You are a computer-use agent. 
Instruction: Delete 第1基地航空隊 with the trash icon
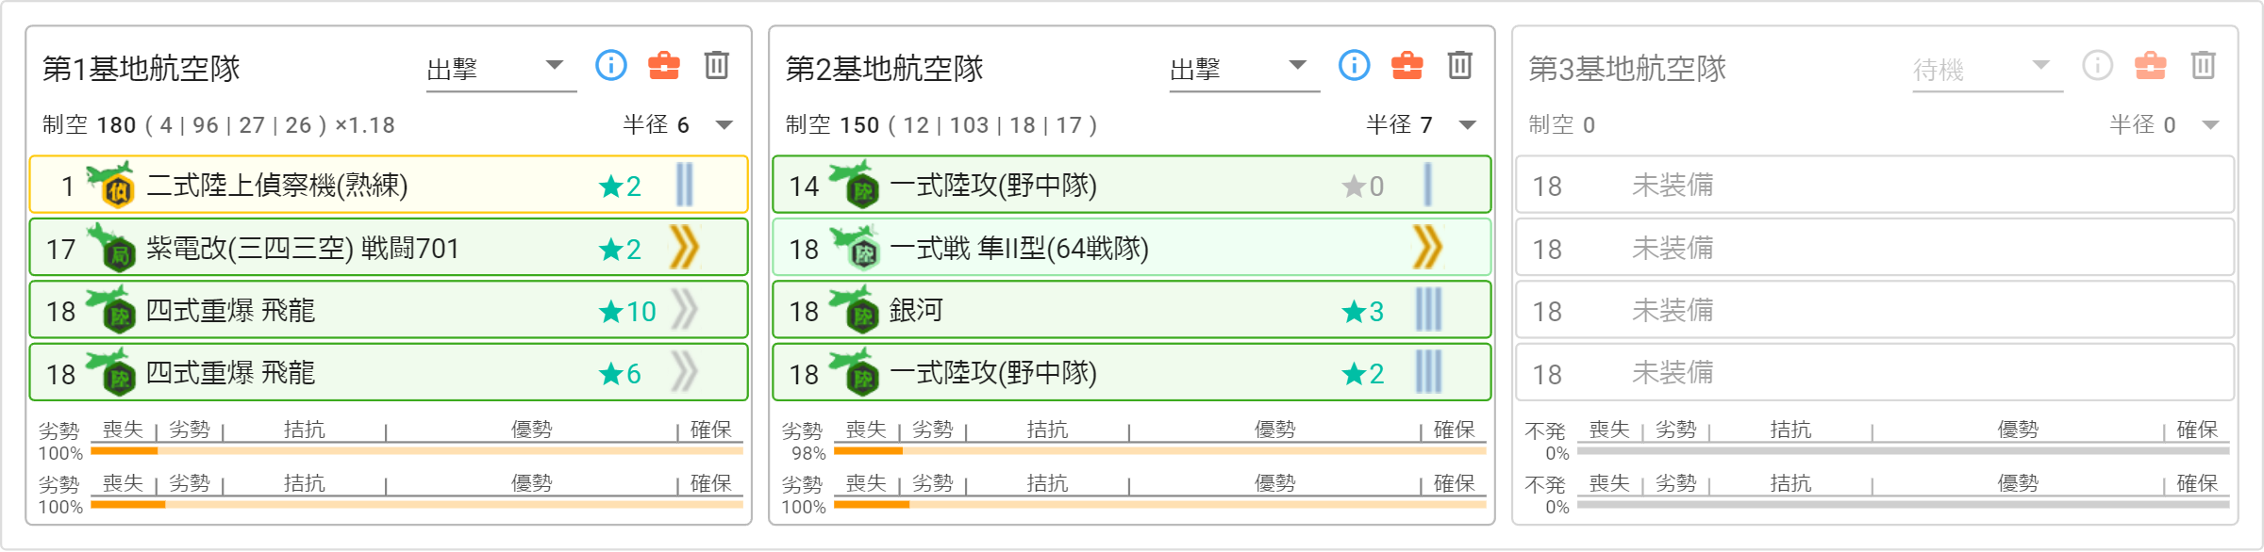717,65
